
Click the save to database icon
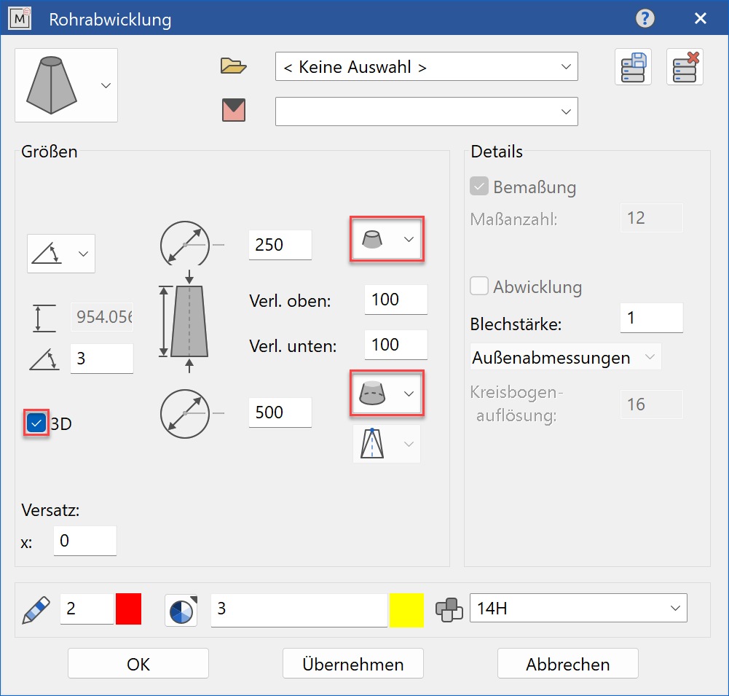[x=633, y=67]
